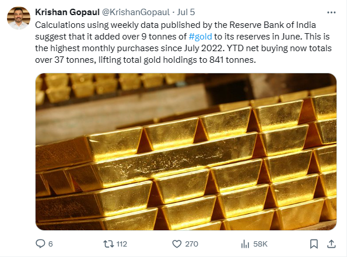Open Krishan Gopaul's profile picture

click(19, 18)
